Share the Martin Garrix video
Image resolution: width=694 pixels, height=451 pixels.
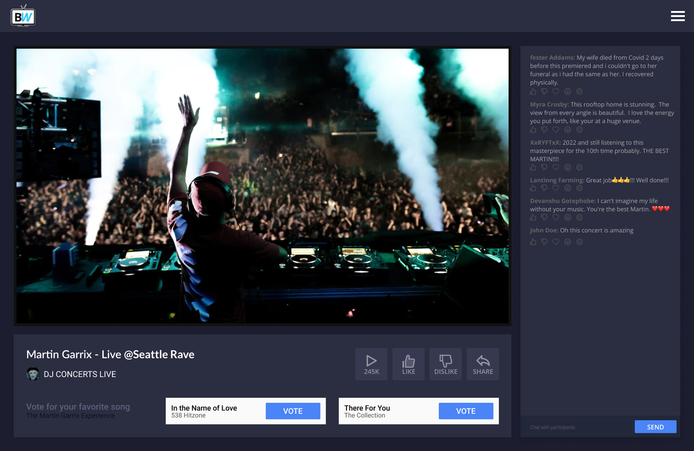[483, 364]
